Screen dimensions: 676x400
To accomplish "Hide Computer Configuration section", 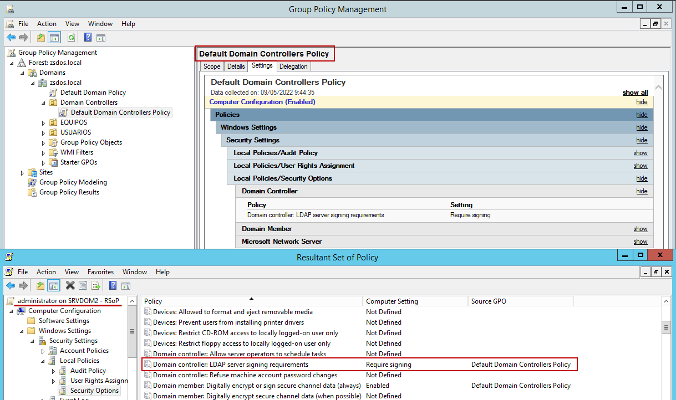I will click(642, 102).
